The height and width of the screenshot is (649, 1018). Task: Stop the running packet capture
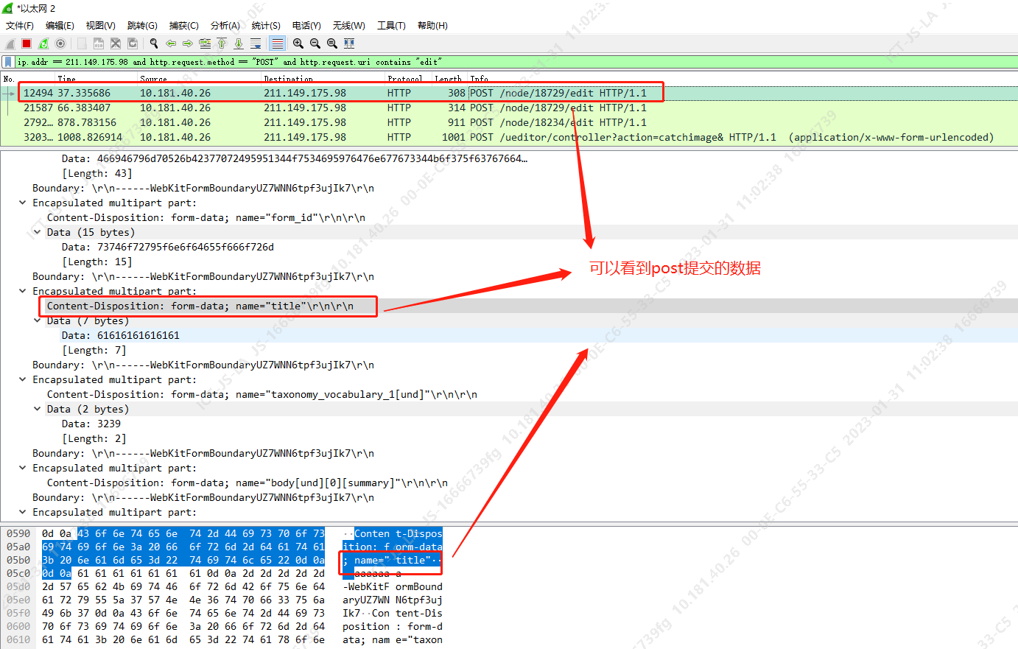coord(27,43)
